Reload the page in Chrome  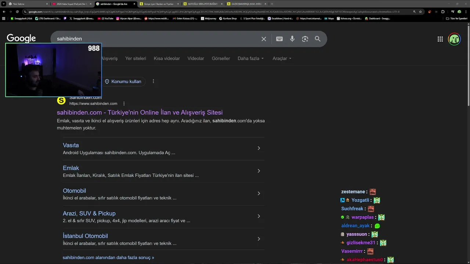(x=17, y=12)
